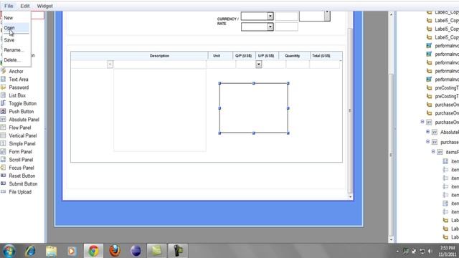Click the canvas scrollbar down arrow
This screenshot has height=258, width=459.
point(392,239)
